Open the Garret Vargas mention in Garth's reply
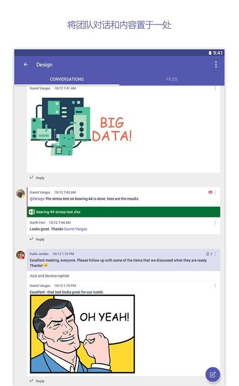The image size is (239, 386). [76, 229]
